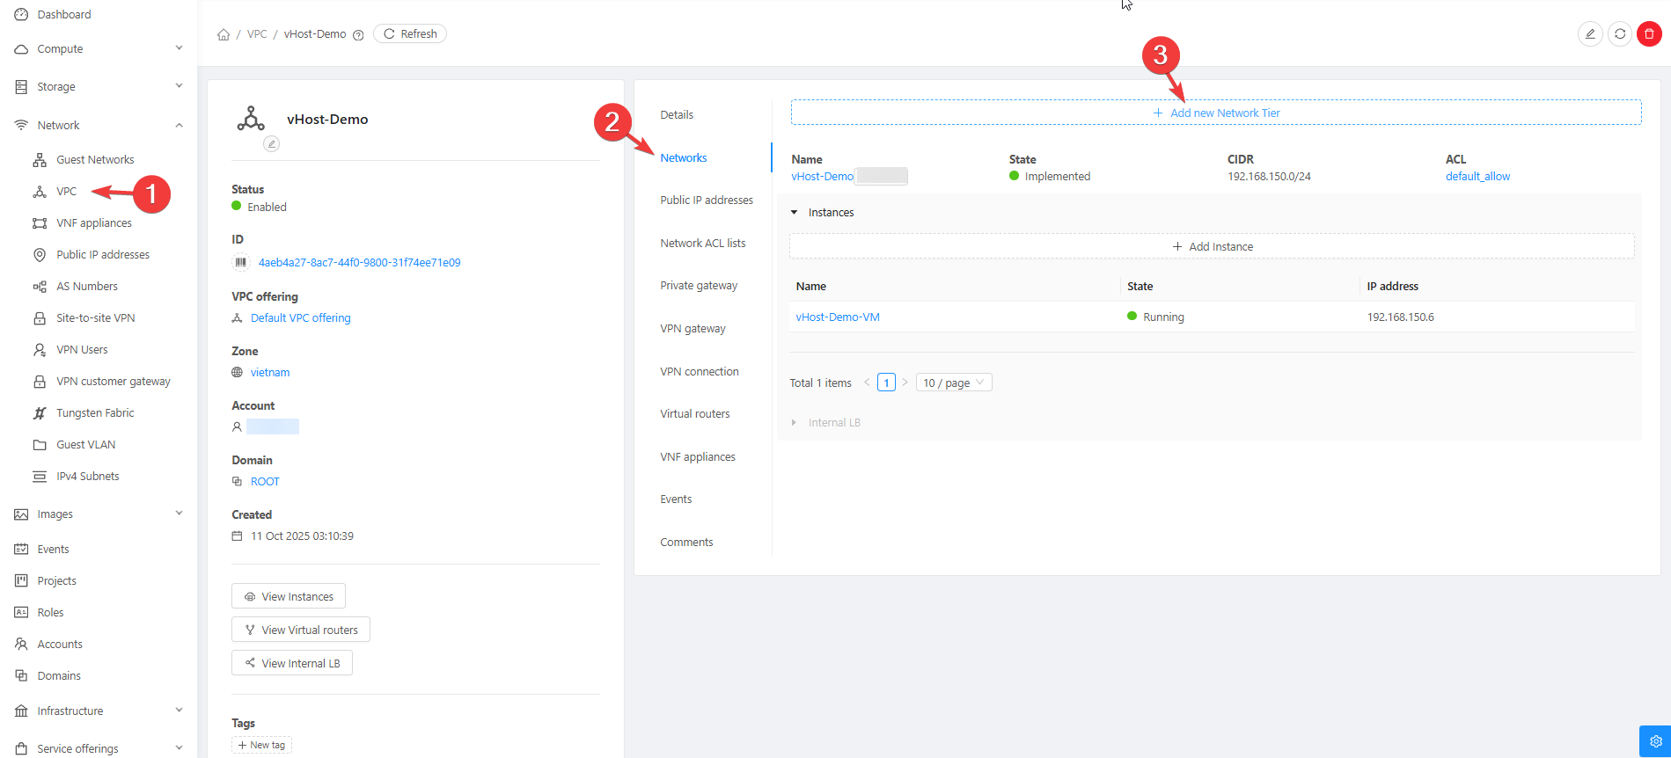This screenshot has width=1671, height=758.
Task: Switch to Public IP addresses tab
Action: (x=707, y=200)
